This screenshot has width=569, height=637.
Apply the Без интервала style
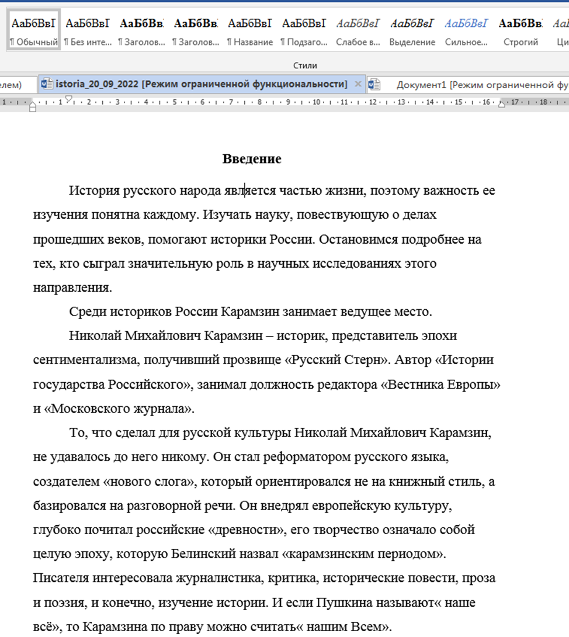click(x=88, y=30)
